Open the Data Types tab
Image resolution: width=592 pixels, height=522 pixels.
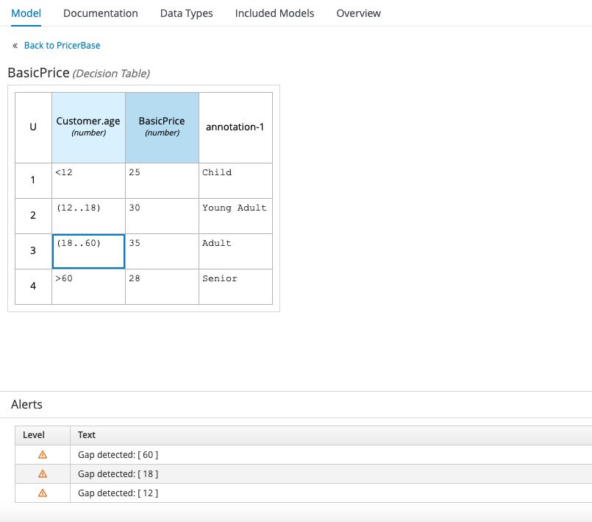187,13
